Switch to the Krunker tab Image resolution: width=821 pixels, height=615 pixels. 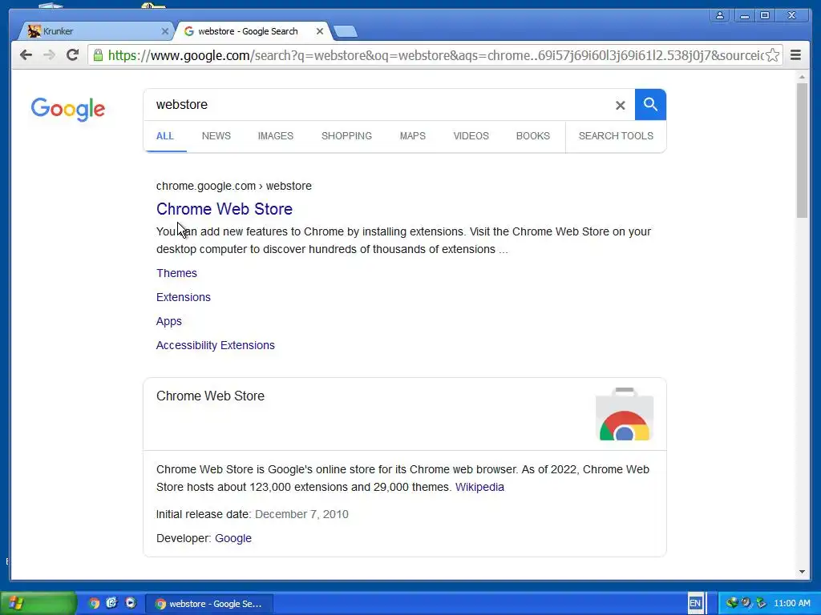97,31
